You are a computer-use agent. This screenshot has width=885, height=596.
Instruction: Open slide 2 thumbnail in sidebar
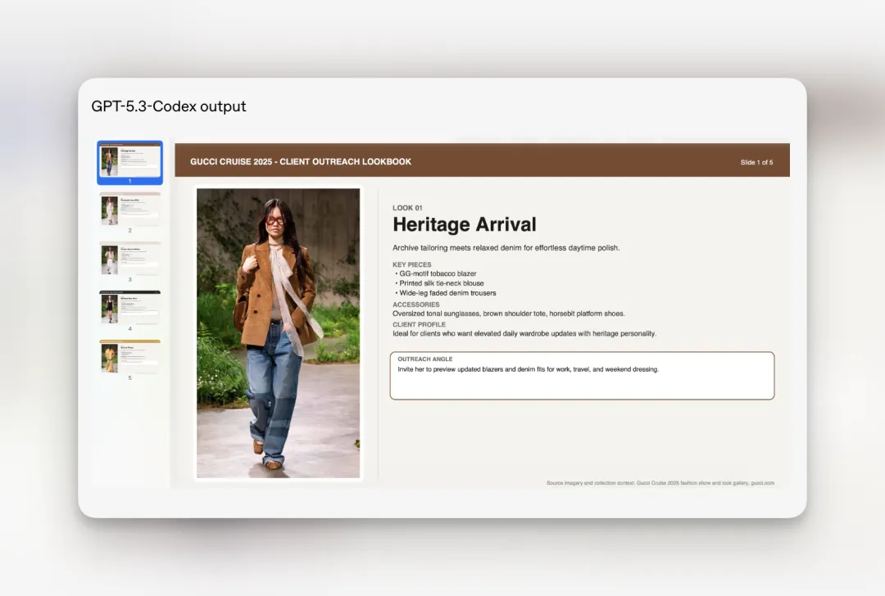(x=129, y=210)
